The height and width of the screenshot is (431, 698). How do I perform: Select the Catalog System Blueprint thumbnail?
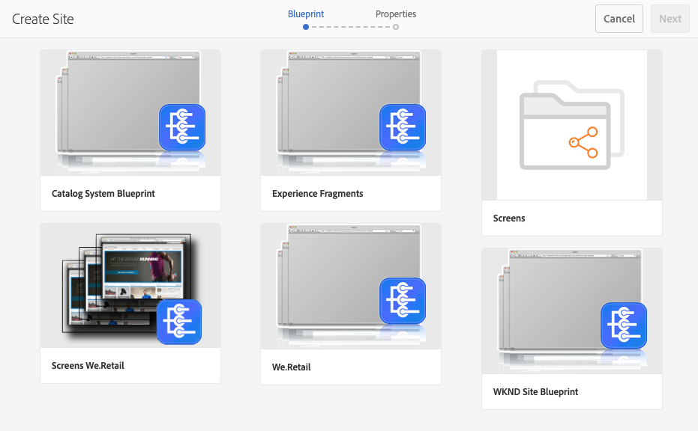click(x=130, y=112)
